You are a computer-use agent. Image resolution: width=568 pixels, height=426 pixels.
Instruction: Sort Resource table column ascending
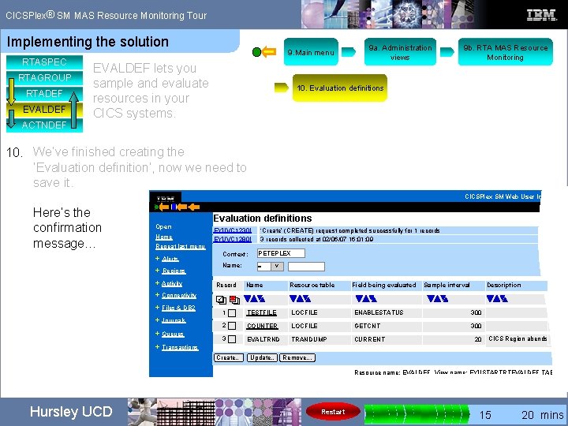click(x=300, y=299)
